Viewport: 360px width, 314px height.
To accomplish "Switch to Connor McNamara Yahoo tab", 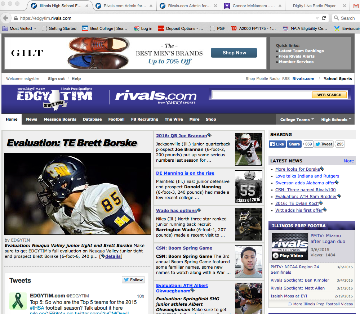I will tap(253, 6).
